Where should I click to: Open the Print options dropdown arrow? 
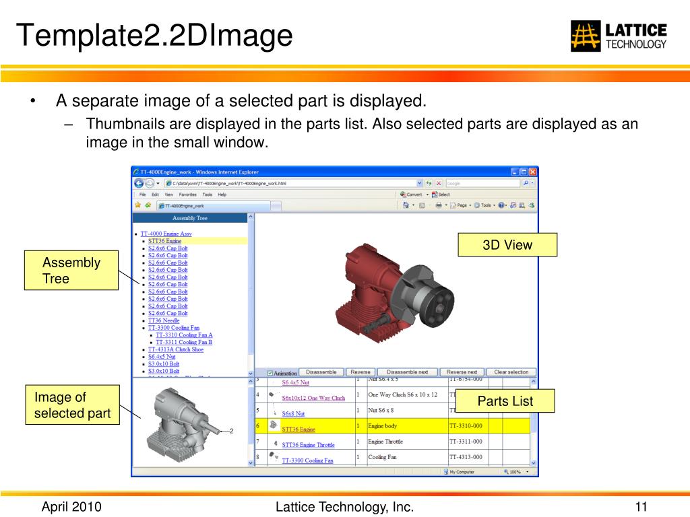pyautogui.click(x=446, y=205)
